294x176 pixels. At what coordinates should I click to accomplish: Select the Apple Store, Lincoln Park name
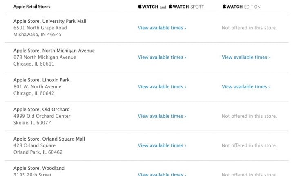click(x=41, y=80)
